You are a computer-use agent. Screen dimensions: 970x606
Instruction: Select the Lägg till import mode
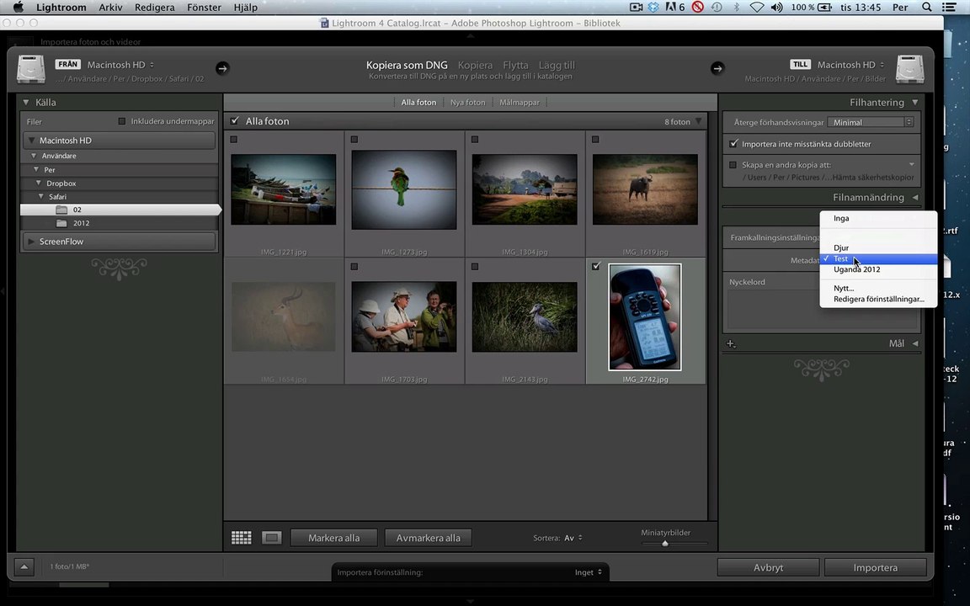pos(557,65)
